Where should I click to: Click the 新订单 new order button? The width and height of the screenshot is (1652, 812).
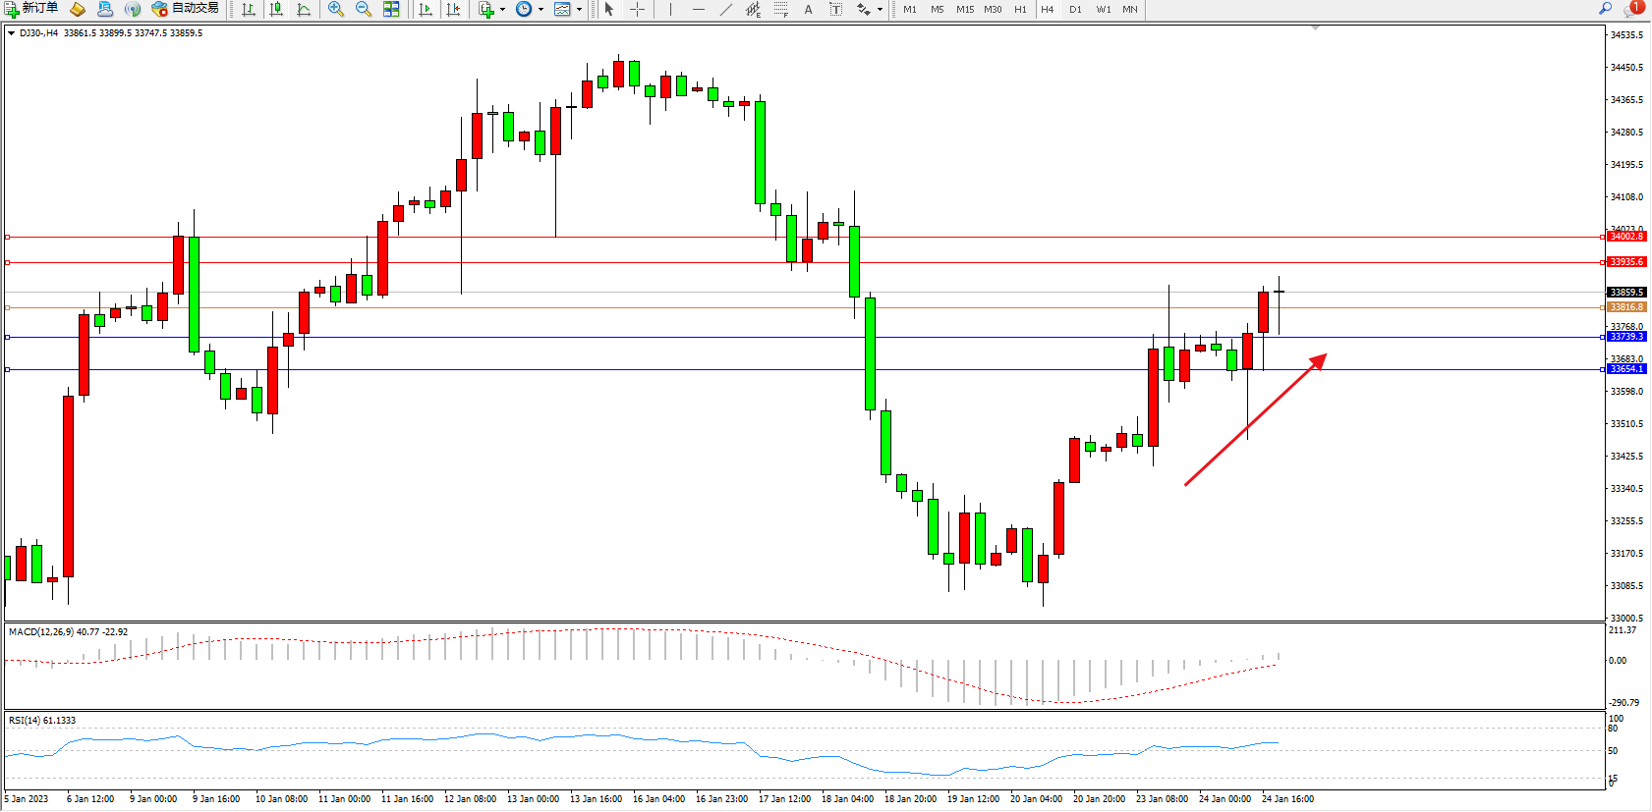[31, 8]
